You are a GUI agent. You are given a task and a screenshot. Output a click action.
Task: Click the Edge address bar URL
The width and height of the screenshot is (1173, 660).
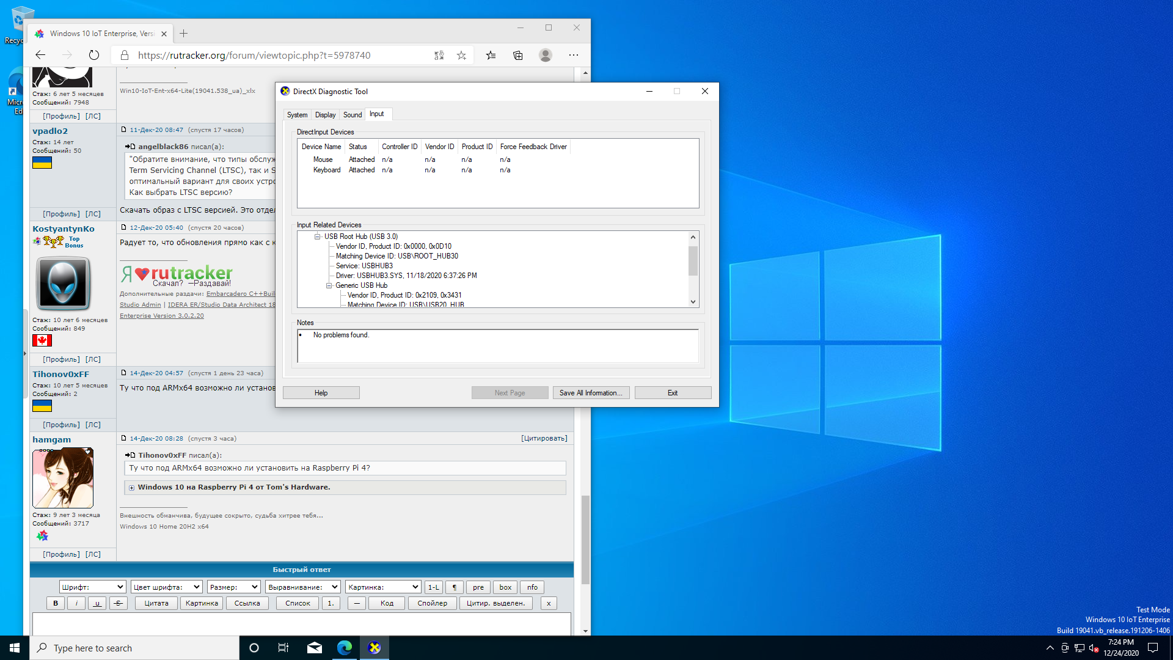click(254, 55)
